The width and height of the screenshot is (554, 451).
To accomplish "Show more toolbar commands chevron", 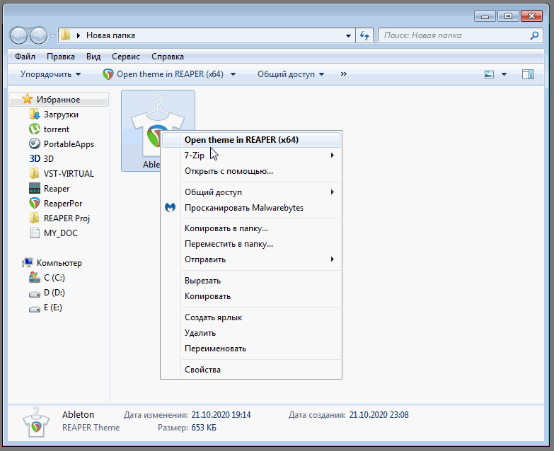I will (x=343, y=74).
